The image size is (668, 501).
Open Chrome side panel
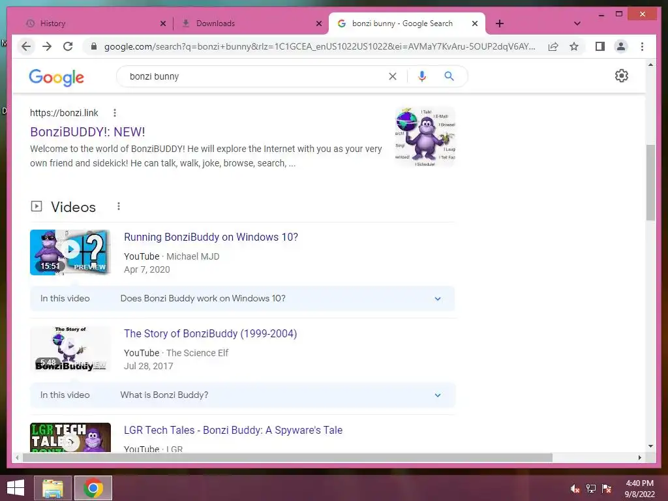click(600, 46)
